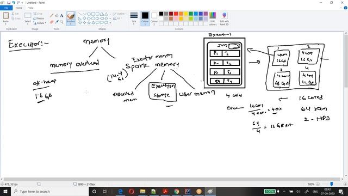Image resolution: width=348 pixels, height=196 pixels.
Task: Select the Five-point star shape
Action: (x=89, y=22)
